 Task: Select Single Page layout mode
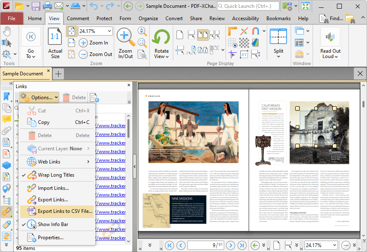coord(179,35)
